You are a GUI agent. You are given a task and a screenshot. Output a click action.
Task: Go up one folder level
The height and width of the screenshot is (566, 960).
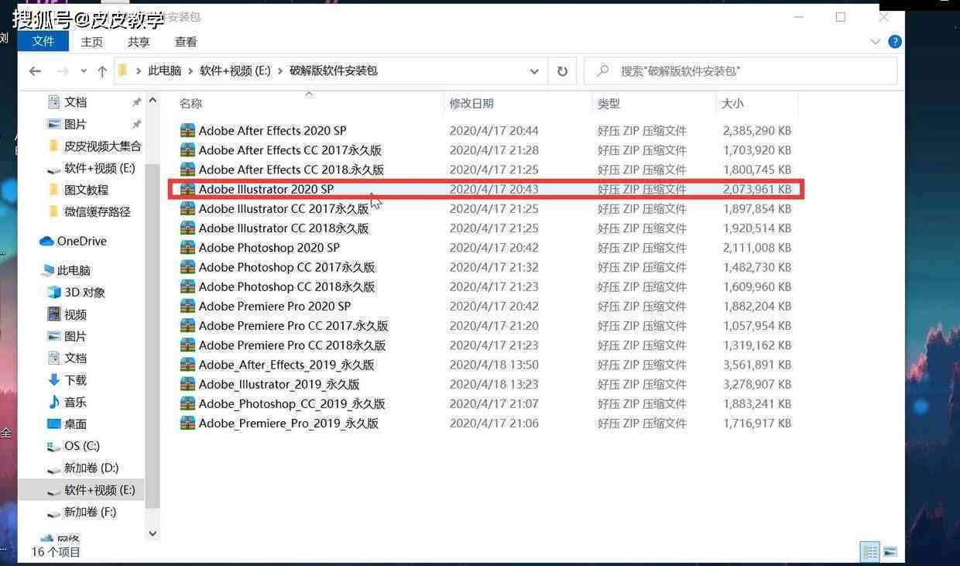(x=102, y=71)
